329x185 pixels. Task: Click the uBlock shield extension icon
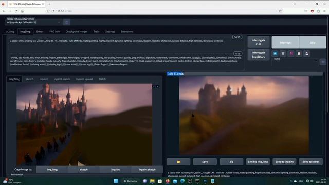[312, 11]
